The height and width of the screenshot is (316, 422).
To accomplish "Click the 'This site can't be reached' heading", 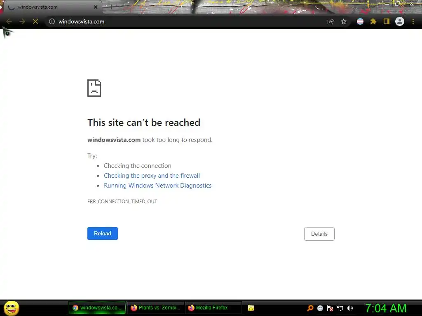I will click(144, 123).
